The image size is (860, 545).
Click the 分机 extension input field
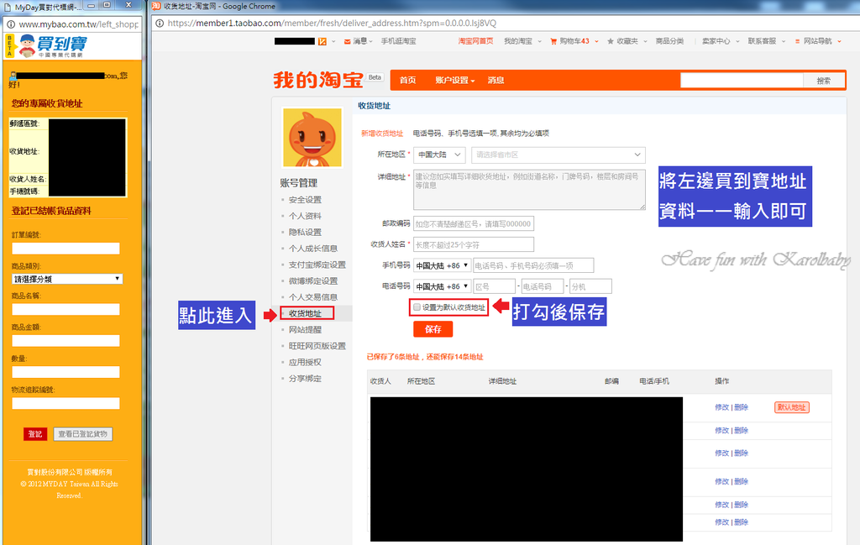point(590,286)
